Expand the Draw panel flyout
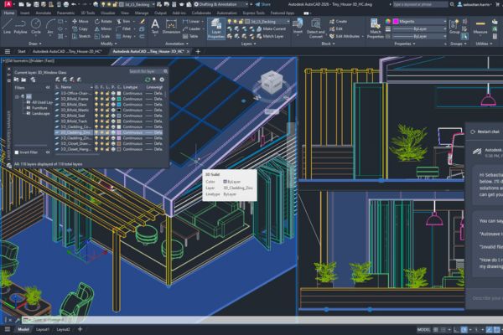The height and width of the screenshot is (335, 503). point(35,44)
